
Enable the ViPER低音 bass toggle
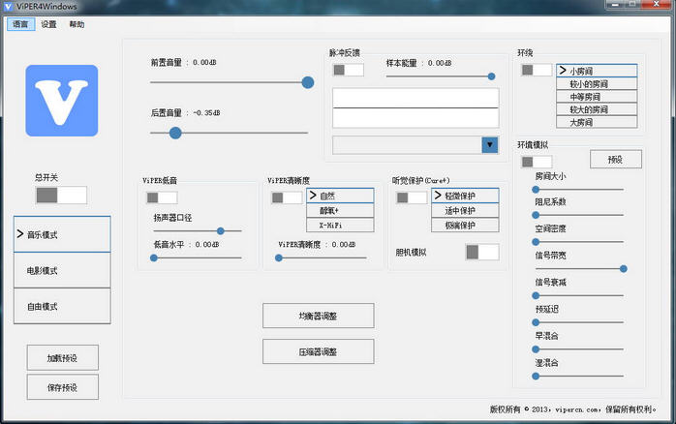pos(162,197)
